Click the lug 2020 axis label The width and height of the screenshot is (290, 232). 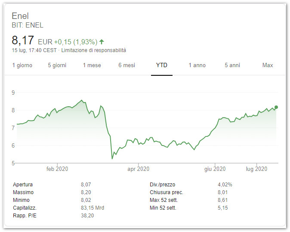[x=256, y=169]
